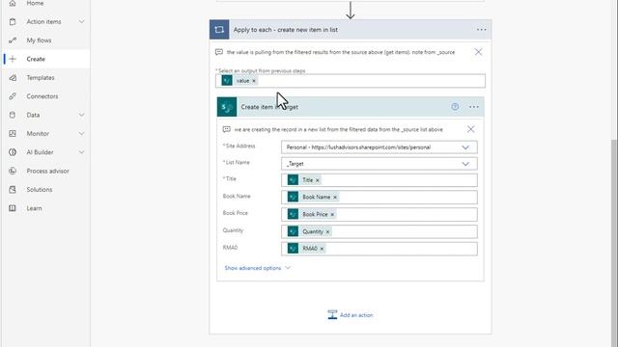Click in the Title input field

coord(379,180)
